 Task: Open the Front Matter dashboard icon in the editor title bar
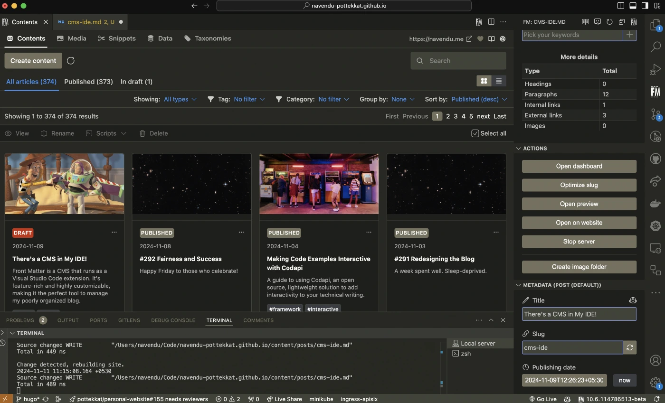[x=479, y=22]
